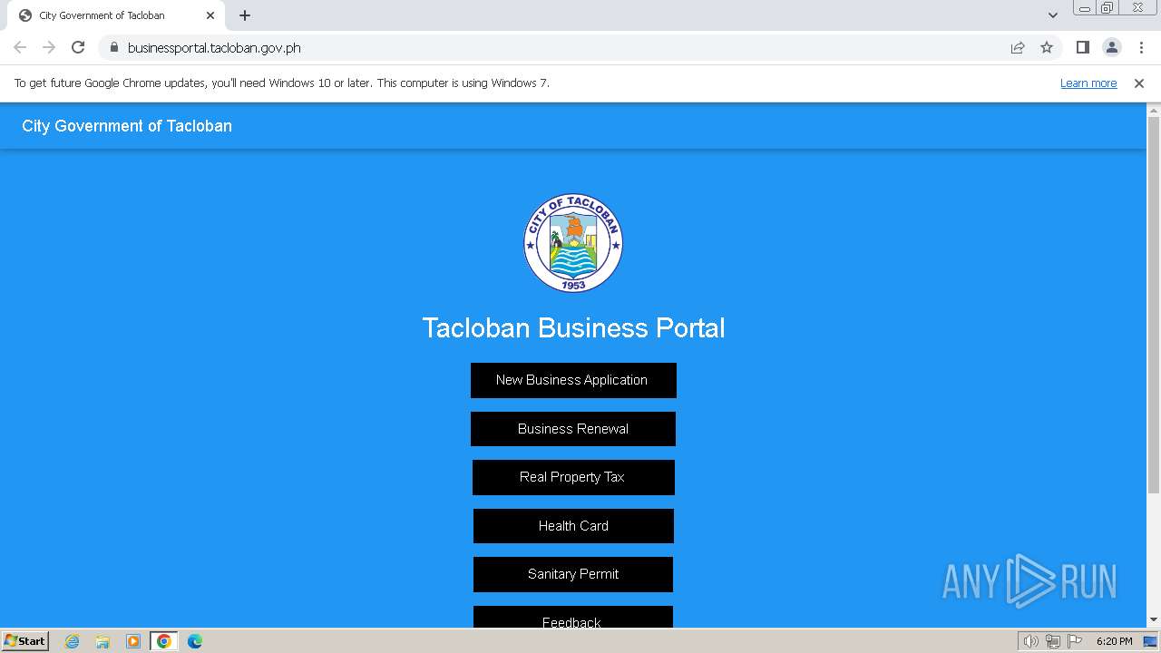The image size is (1161, 653).
Task: Click the address bar URL
Action: (x=214, y=48)
